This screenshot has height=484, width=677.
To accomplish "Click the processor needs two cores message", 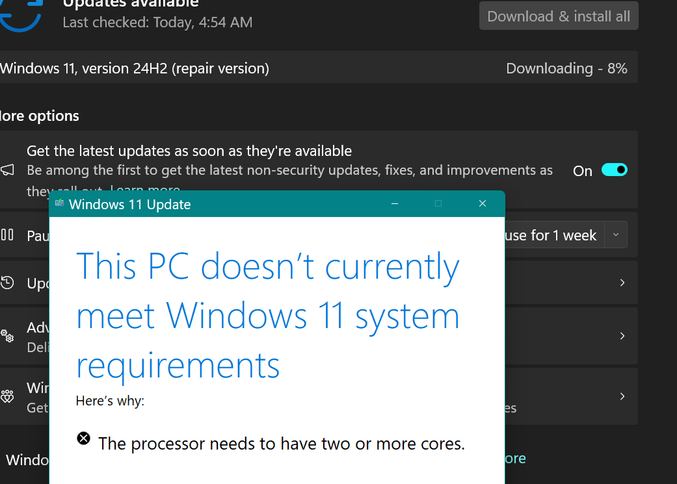I will point(282,444).
